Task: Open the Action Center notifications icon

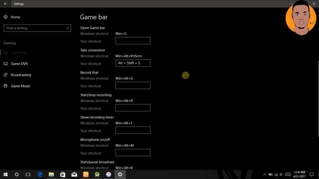Action: [312, 175]
